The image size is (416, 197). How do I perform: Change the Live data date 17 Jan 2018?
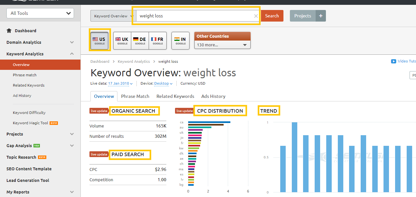[120, 83]
